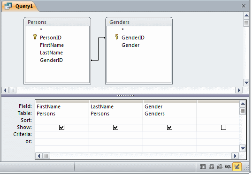Screen dimensions: 252x175
Task: Close the Query1 query window
Action: tap(244, 6)
